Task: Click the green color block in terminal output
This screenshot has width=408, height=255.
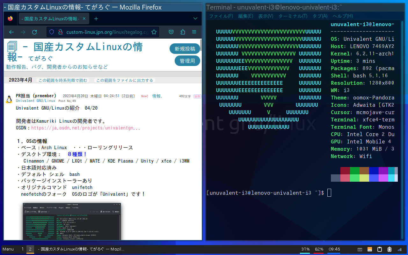Action: (355, 171)
